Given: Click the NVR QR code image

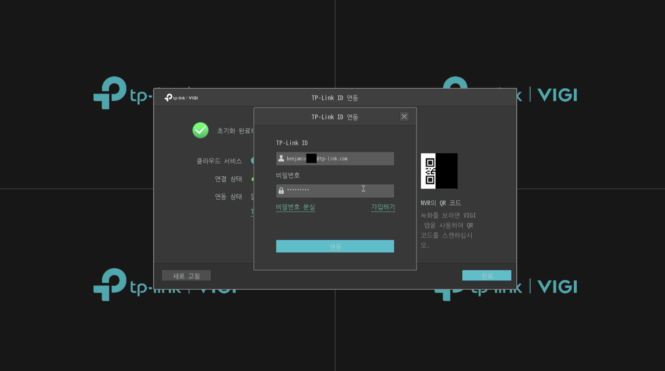Looking at the screenshot, I should pos(439,171).
